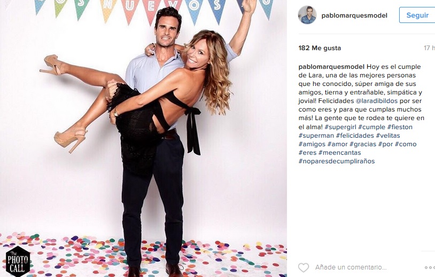Click the 182 Me gusta likes count
This screenshot has height=277, width=435.
tap(320, 48)
